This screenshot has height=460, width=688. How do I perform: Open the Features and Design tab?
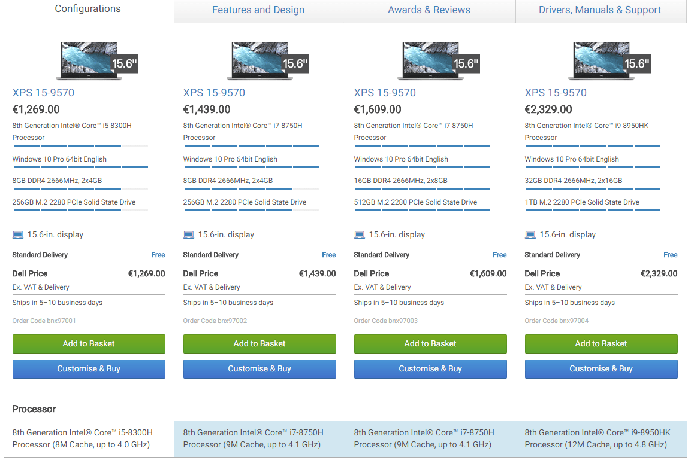tap(258, 10)
